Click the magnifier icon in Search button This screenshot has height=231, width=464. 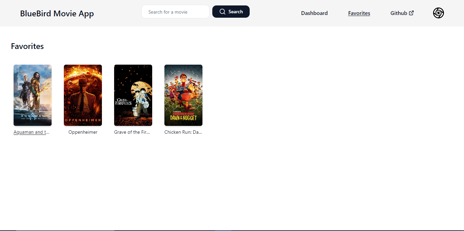(222, 12)
